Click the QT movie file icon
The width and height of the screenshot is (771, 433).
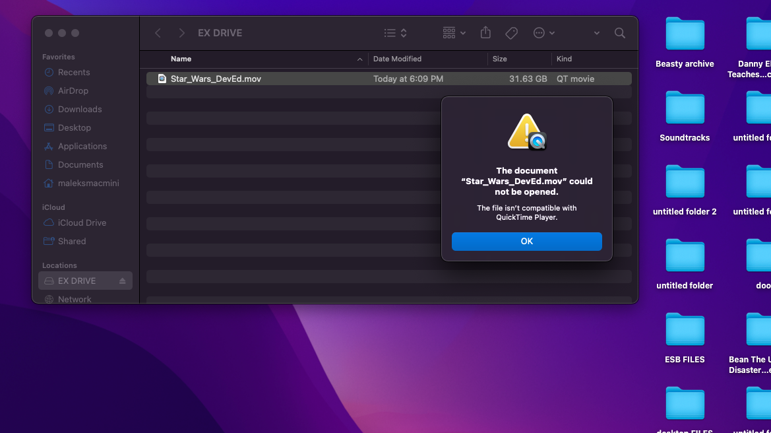pos(162,79)
